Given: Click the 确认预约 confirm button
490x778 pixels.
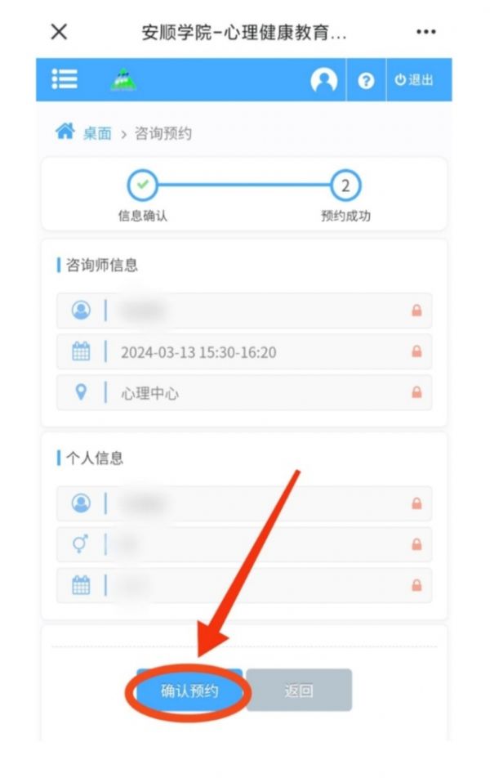Looking at the screenshot, I should pyautogui.click(x=189, y=691).
